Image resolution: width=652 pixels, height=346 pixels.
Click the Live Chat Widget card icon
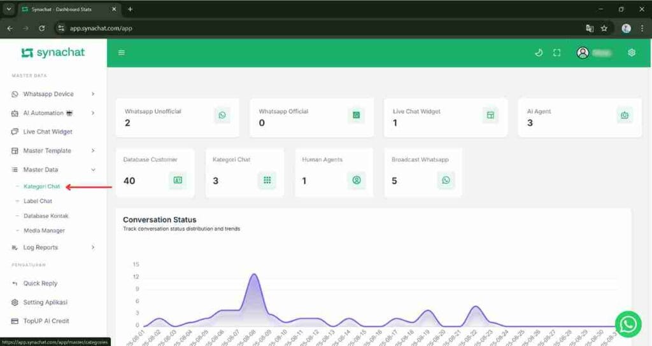click(490, 115)
